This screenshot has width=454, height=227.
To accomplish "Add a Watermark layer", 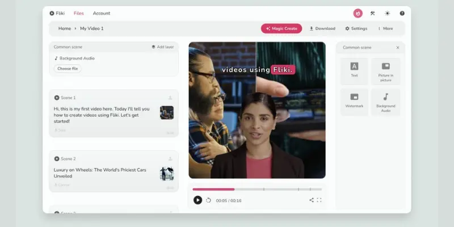I will [354, 102].
